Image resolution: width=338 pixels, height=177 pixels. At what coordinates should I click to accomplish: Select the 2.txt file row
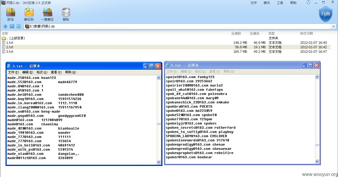tap(166, 47)
